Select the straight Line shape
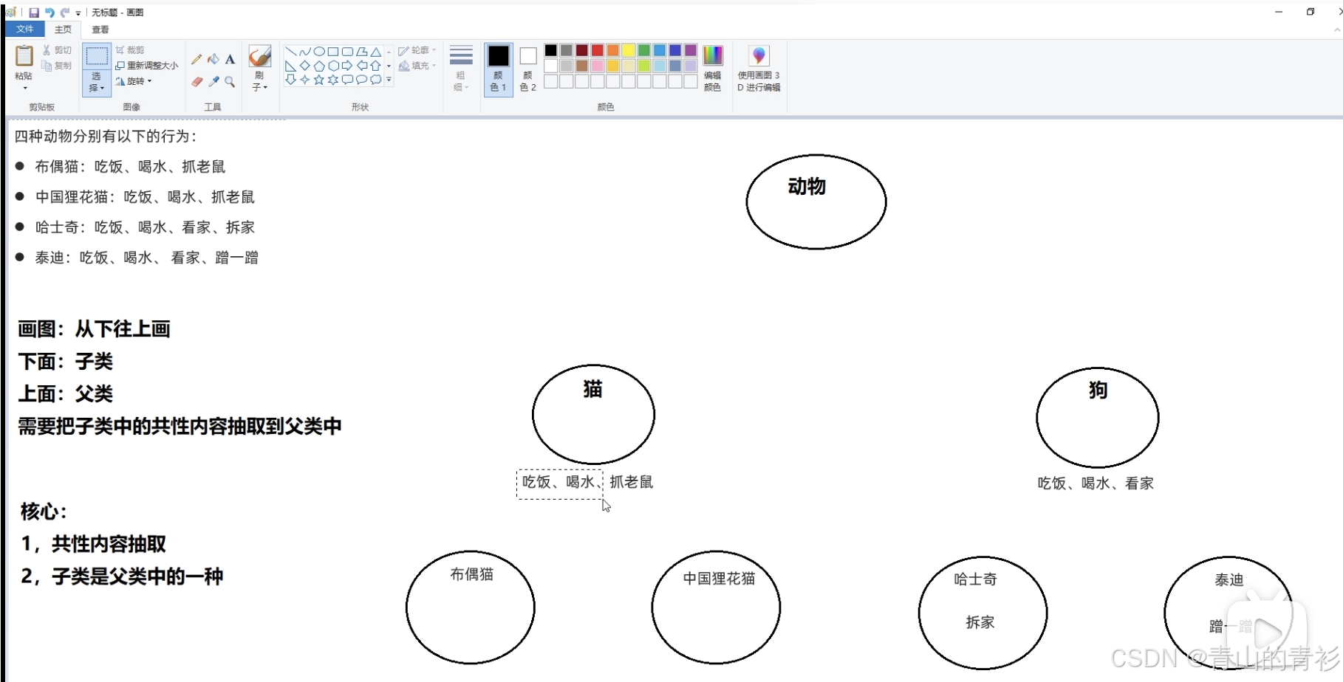Image resolution: width=1343 pixels, height=682 pixels. 290,52
